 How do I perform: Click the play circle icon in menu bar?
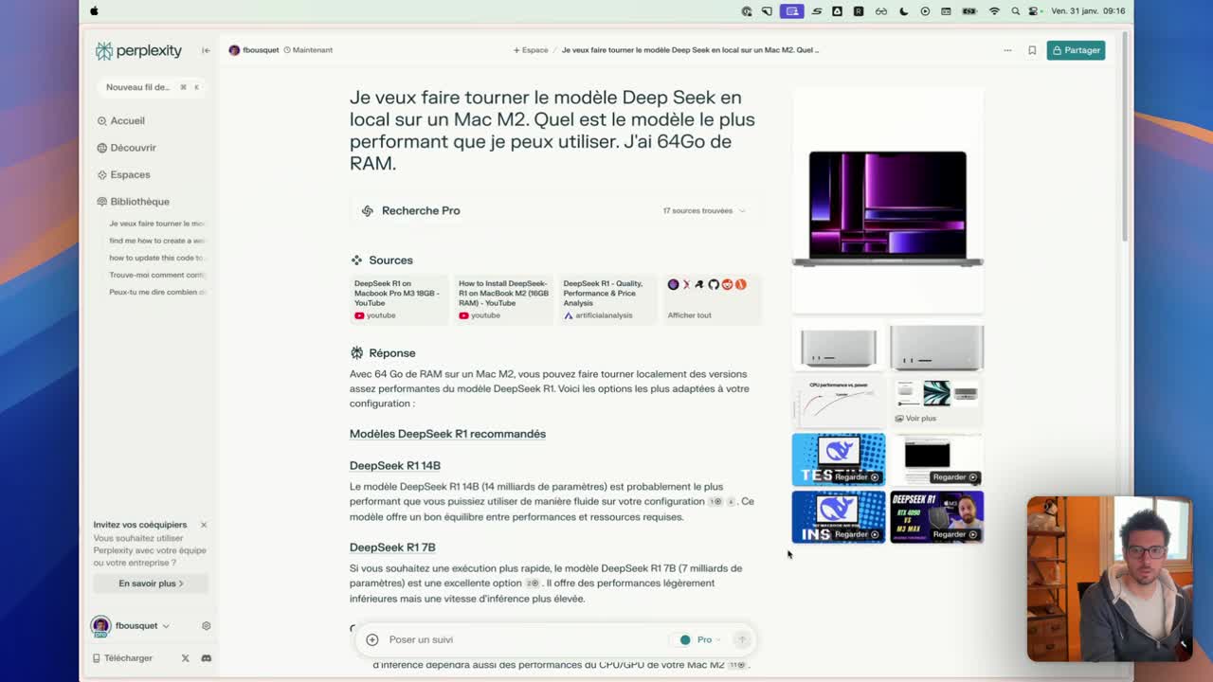(925, 11)
